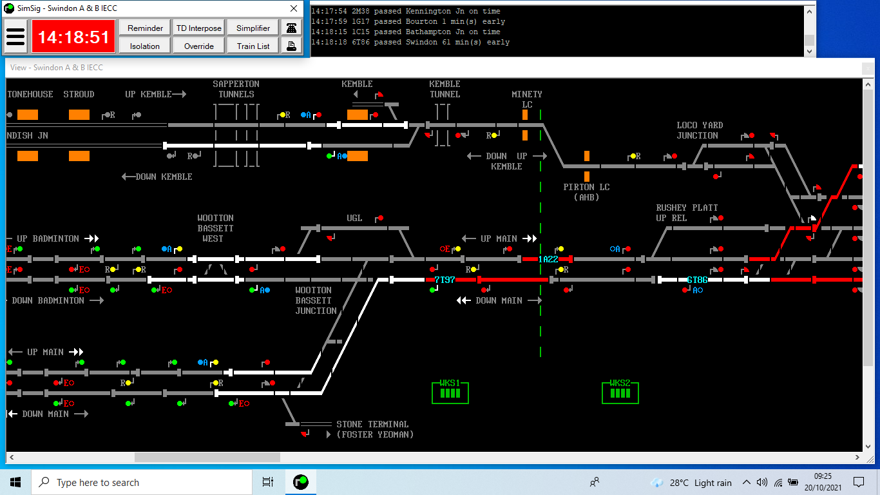Click the yellow signal right of 1A22
The height and width of the screenshot is (495, 880).
[560, 249]
